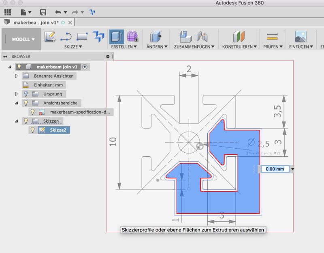Click the Create Sketch icon

tap(50, 37)
